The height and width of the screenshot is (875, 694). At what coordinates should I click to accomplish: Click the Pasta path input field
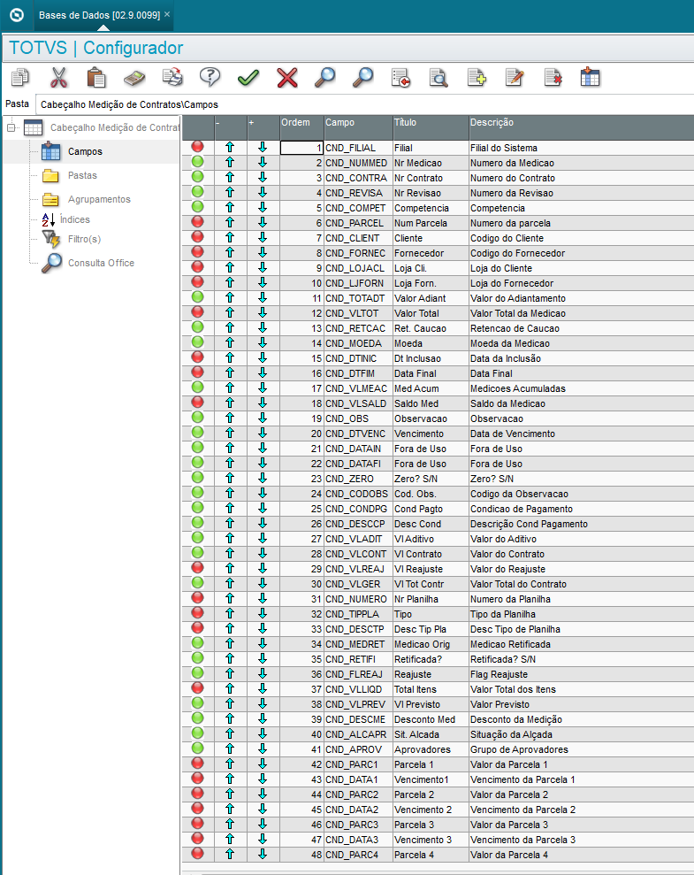[x=364, y=104]
